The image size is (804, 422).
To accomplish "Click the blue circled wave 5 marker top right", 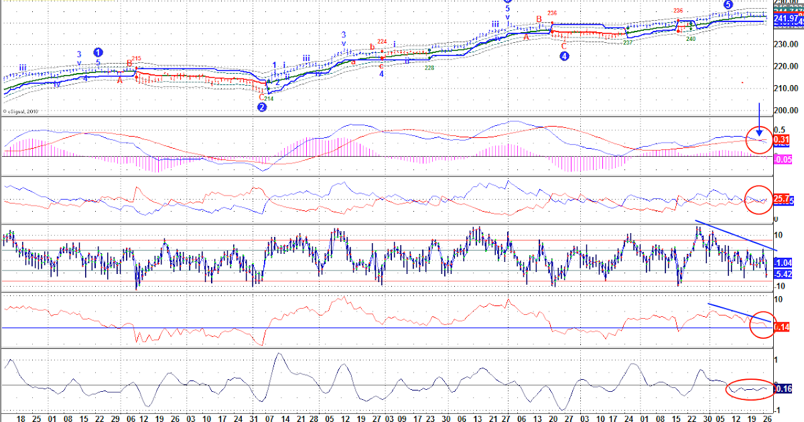I will pyautogui.click(x=728, y=5).
